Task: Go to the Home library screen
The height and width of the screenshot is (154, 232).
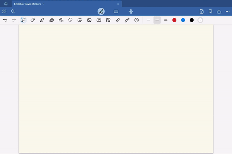Action: [x=6, y=4]
